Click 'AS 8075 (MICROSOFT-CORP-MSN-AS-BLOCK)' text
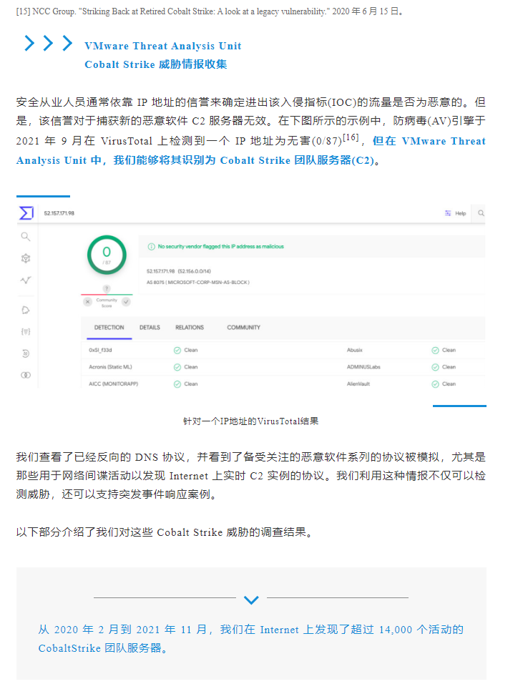518x689 pixels. pos(197,283)
